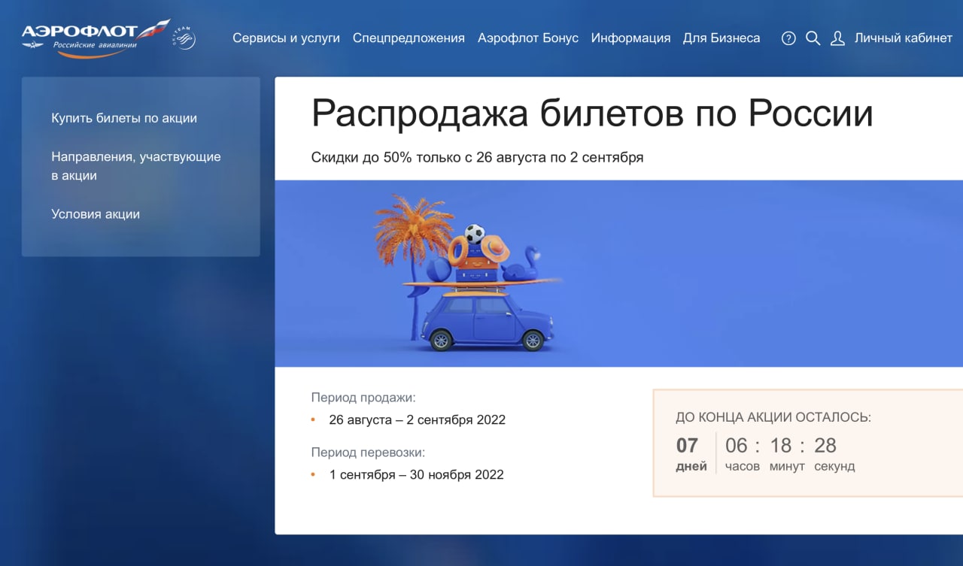Open the Аэрофлот Бонус menu
Screen dimensions: 963x566
coord(527,38)
